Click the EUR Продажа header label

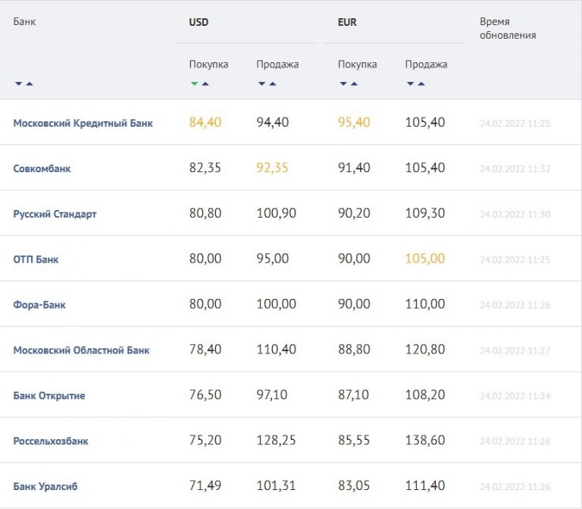coord(426,64)
